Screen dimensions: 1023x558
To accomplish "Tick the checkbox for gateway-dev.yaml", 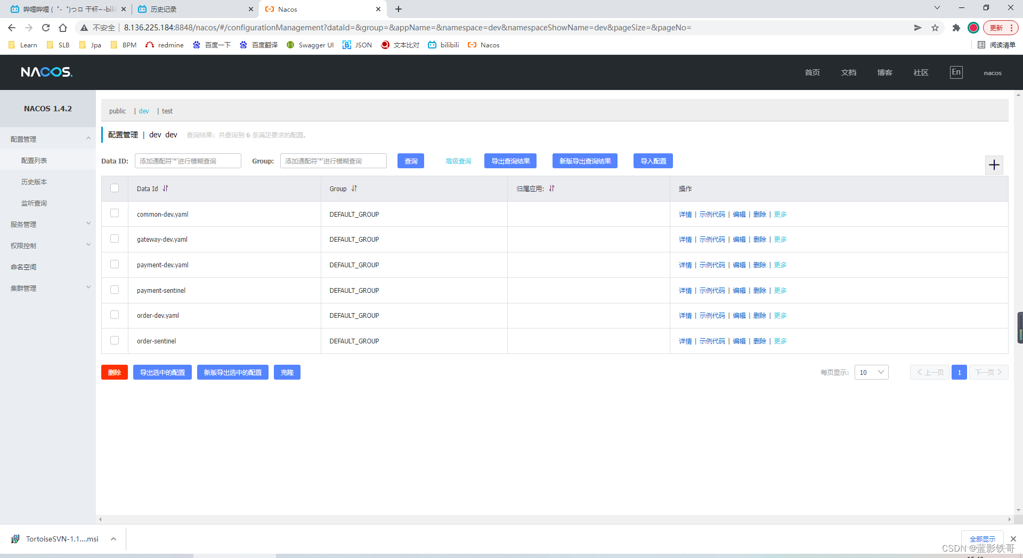I will (x=115, y=239).
